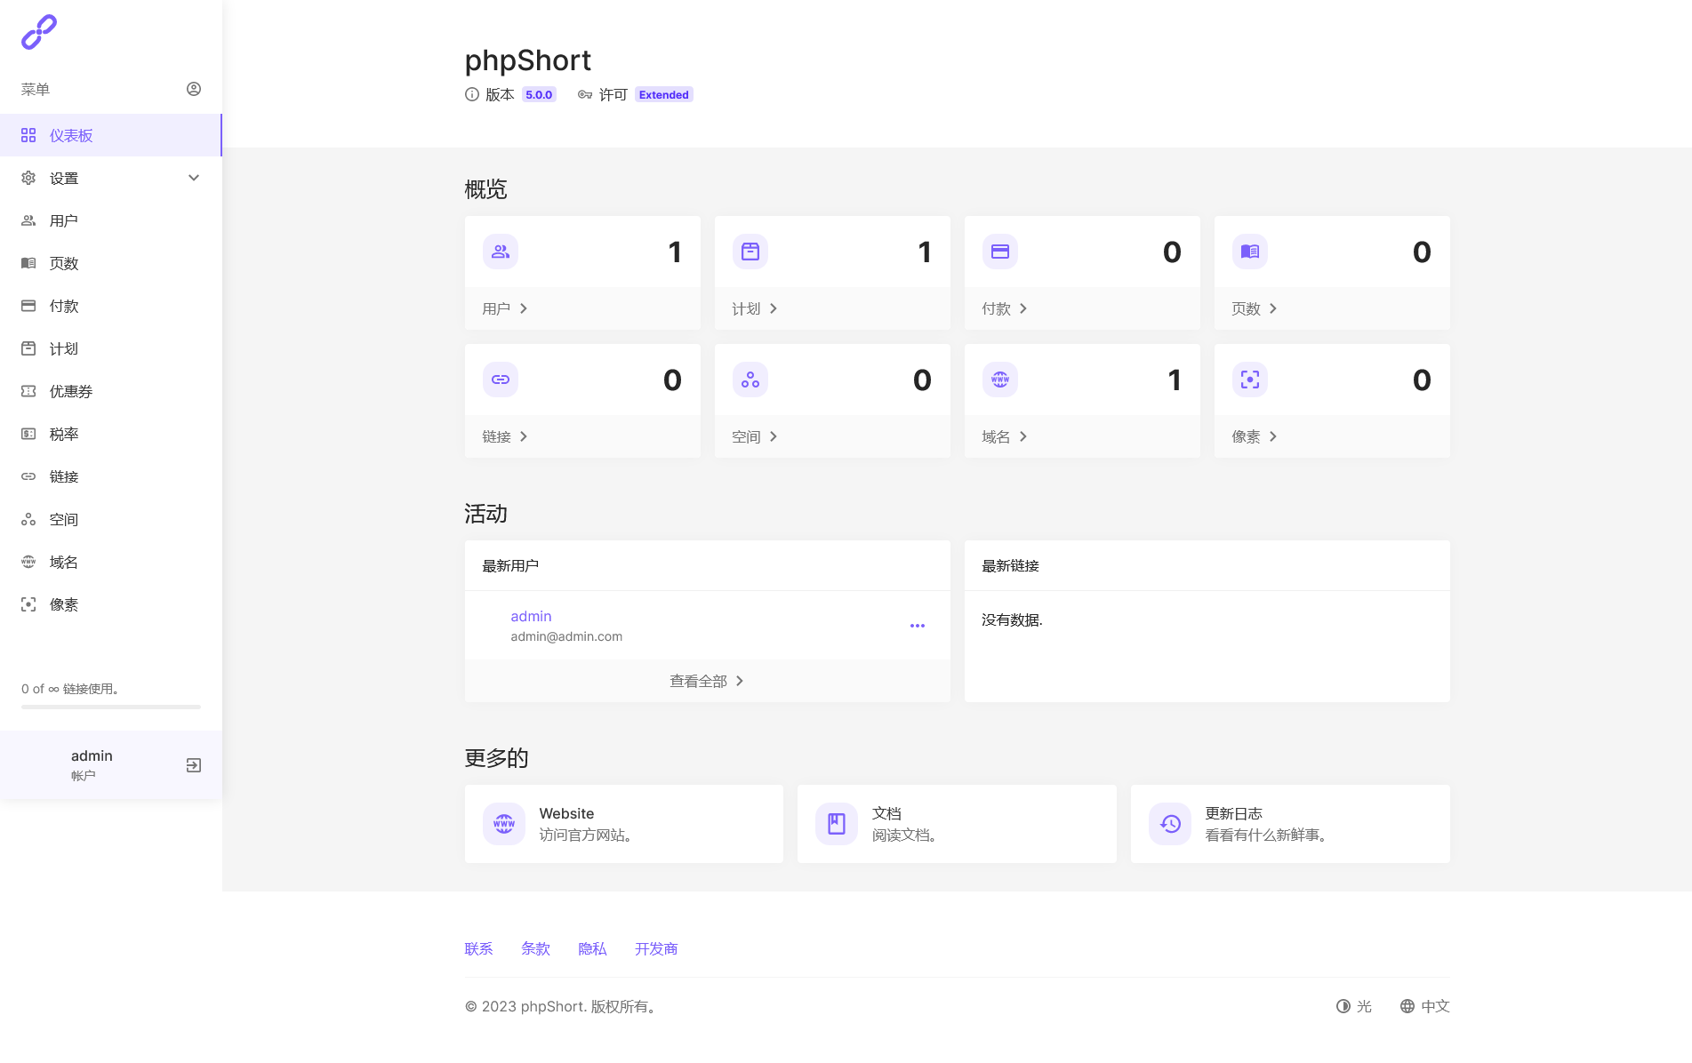
Task: Open 用户 in the sidebar
Action: point(110,220)
